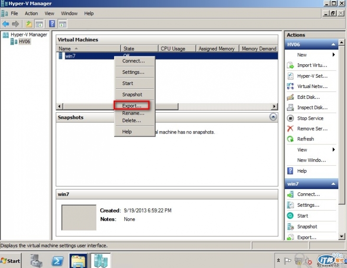Viewport: 347px width, 268px height.
Task: Click the Help icon in the HV06 actions
Action: 290,171
